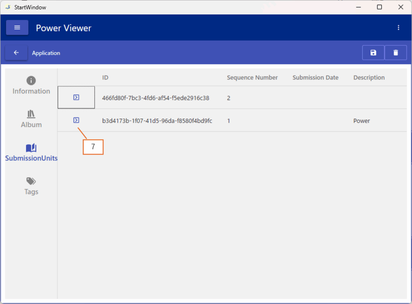Click the StartWindow app icon in title bar
412x304 pixels.
[8, 7]
